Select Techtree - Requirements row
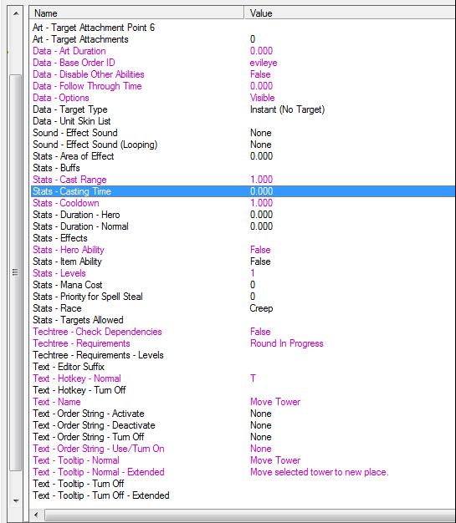 click(243, 343)
